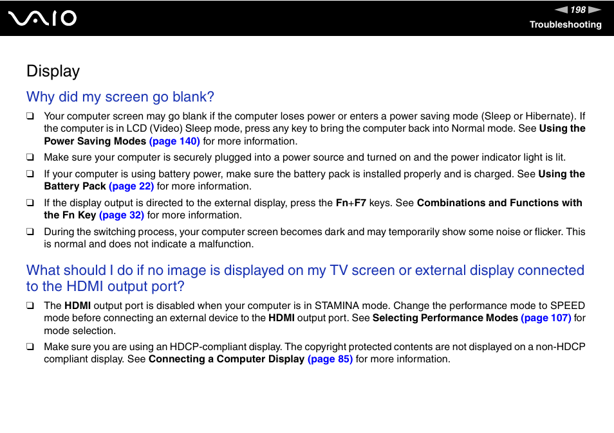The image size is (614, 433).
Task: Click bullet box before "During the switching process"
Action: [30, 231]
